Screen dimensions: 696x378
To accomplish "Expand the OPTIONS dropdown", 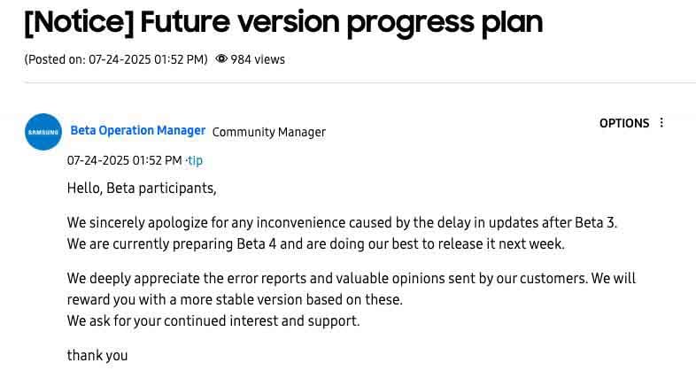I will (x=624, y=123).
